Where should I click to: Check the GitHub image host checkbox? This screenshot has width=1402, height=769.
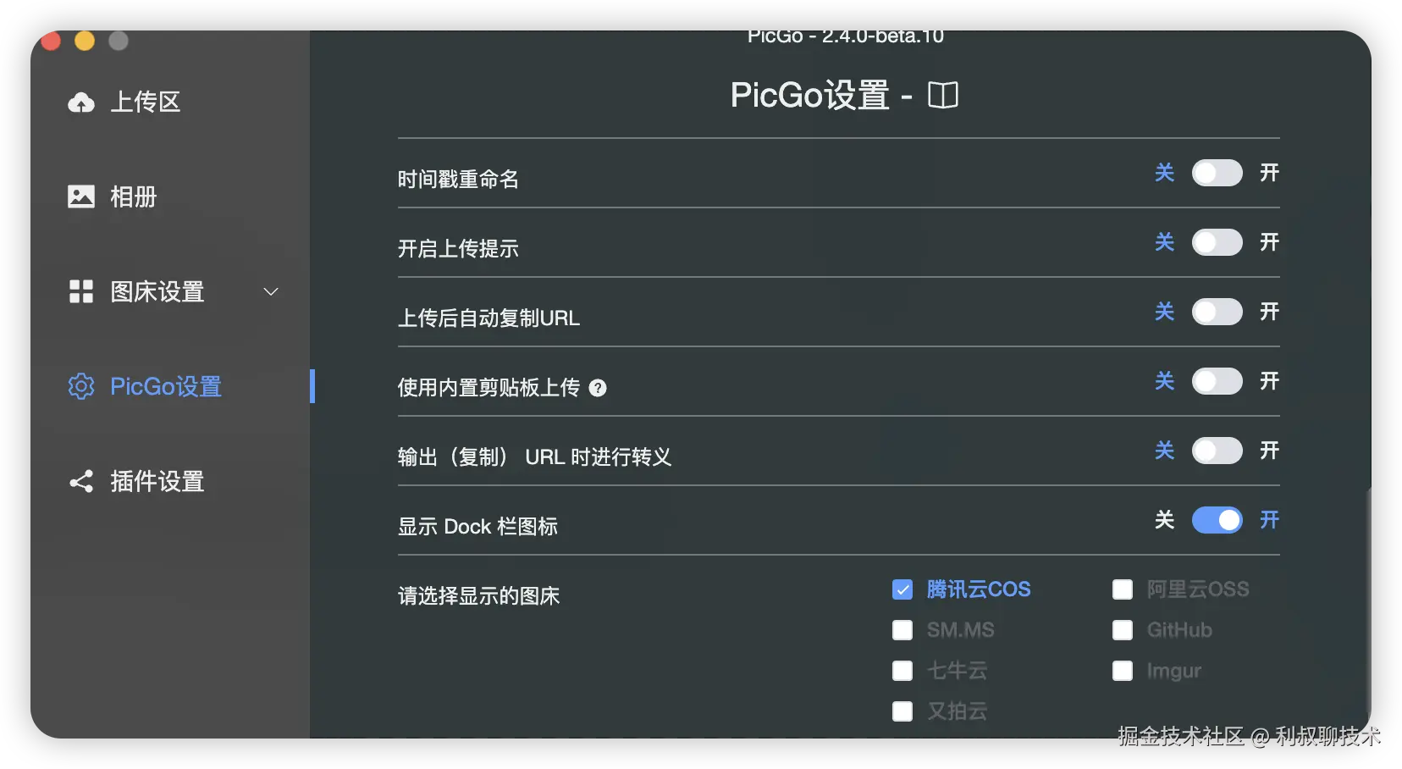click(x=1123, y=630)
